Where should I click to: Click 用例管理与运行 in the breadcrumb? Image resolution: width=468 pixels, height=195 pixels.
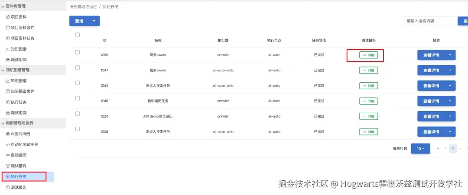83,6
